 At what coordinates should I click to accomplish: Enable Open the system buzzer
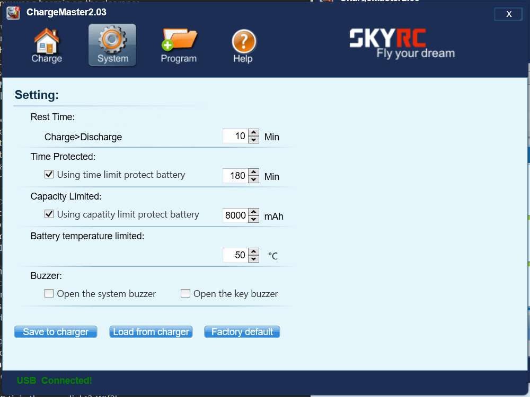[49, 293]
